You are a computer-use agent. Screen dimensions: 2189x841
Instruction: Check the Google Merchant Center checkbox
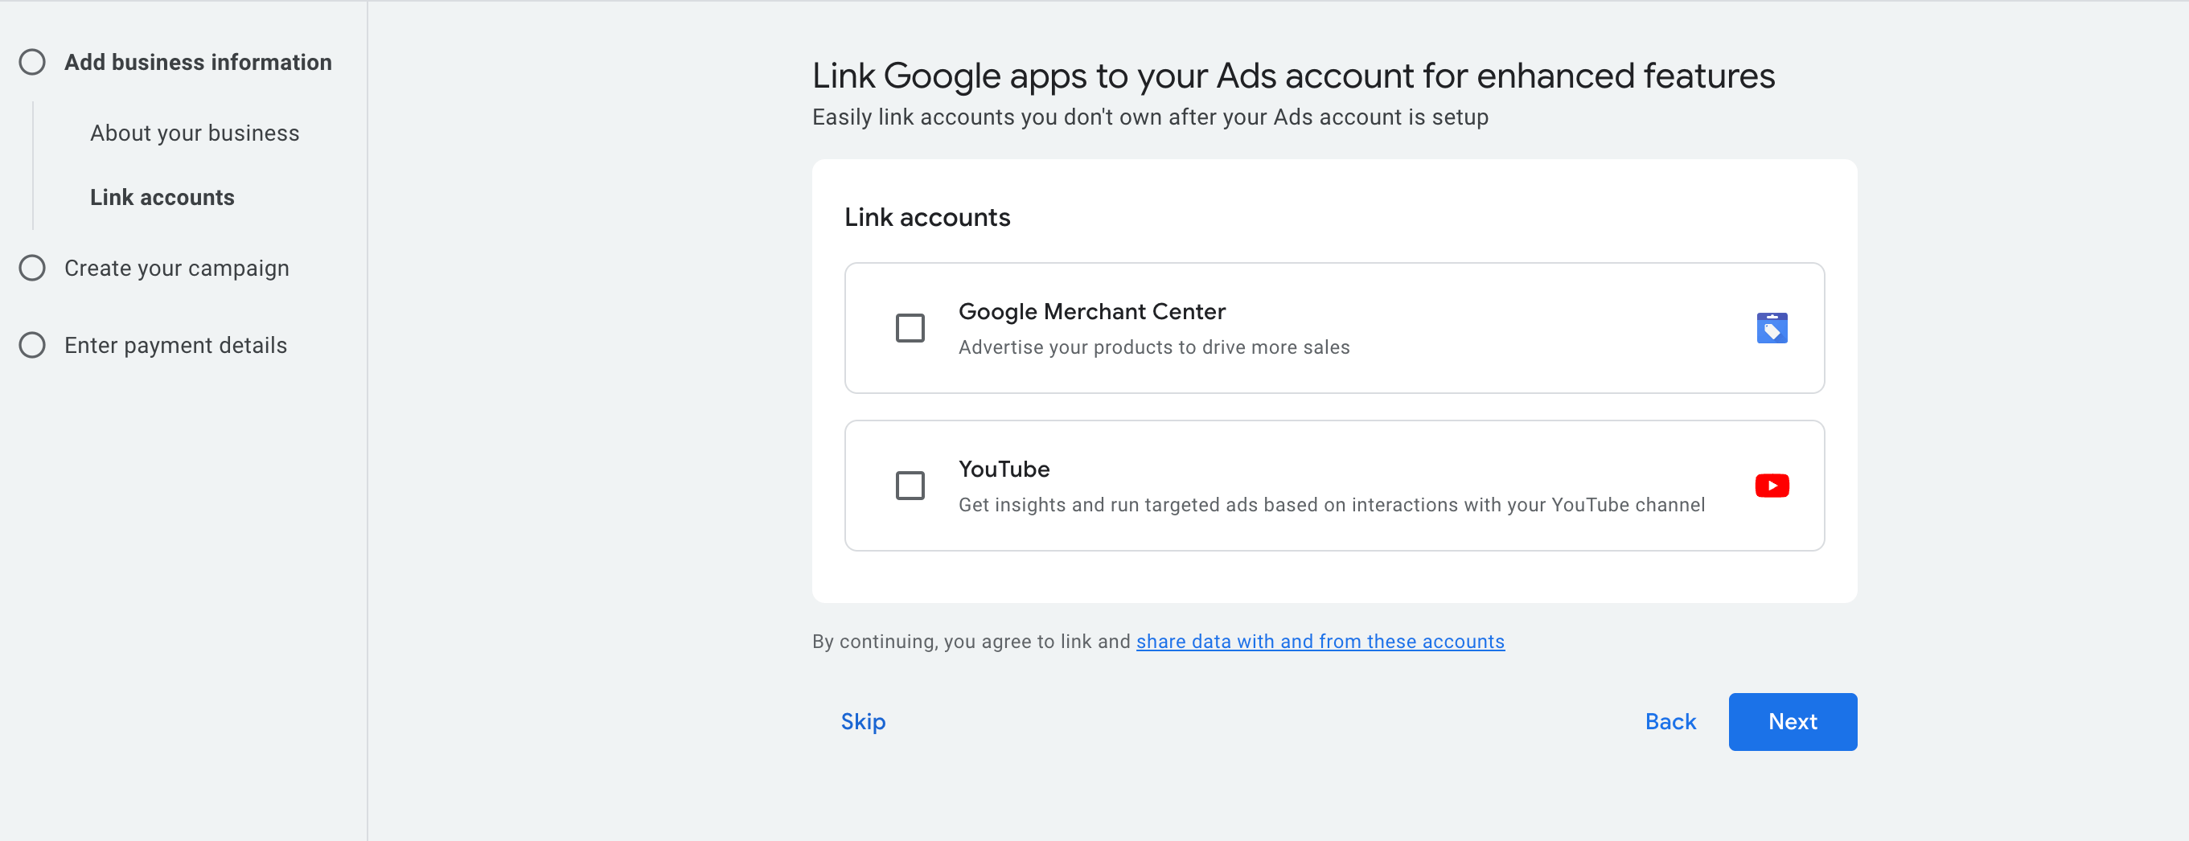[910, 328]
